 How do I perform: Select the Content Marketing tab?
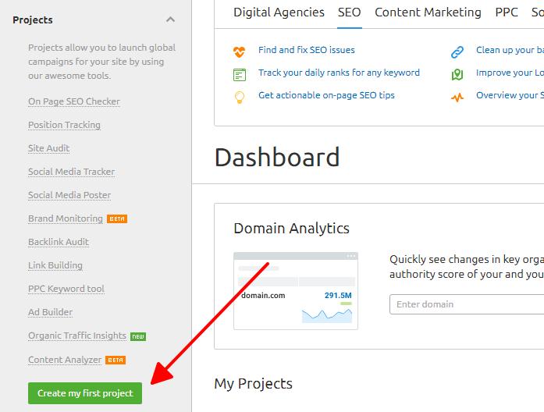pos(428,12)
